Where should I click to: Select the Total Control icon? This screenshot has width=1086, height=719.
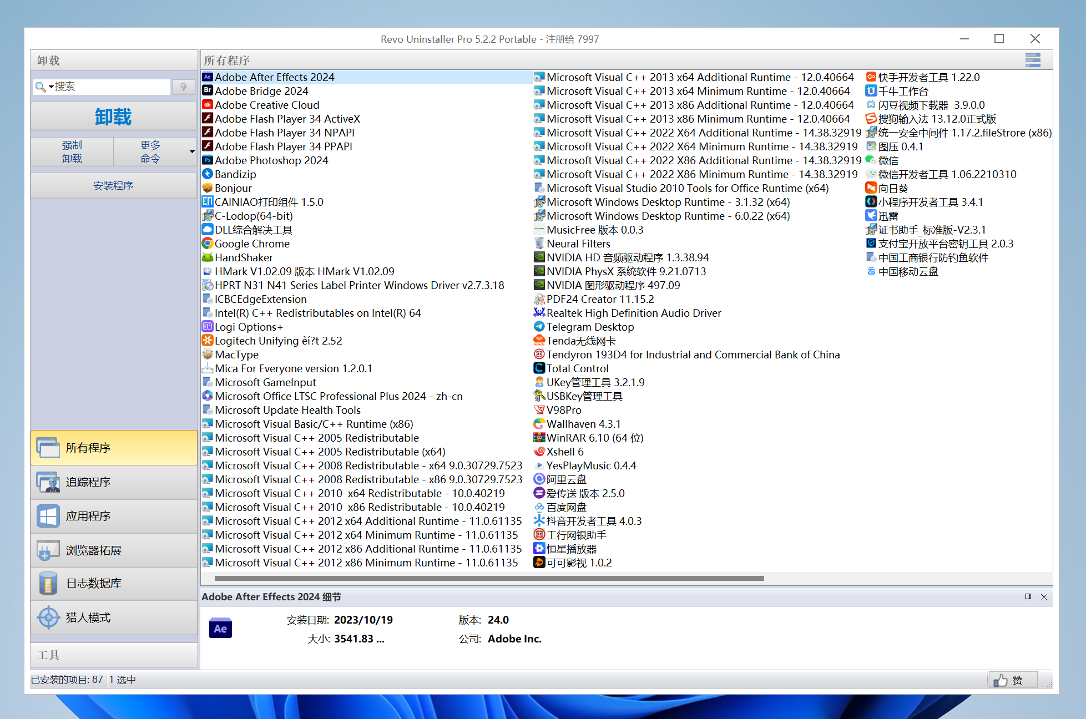[x=539, y=368]
